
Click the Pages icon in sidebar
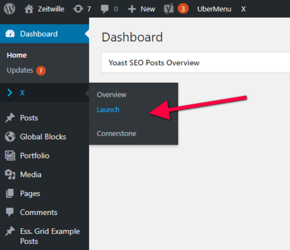[x=10, y=194]
